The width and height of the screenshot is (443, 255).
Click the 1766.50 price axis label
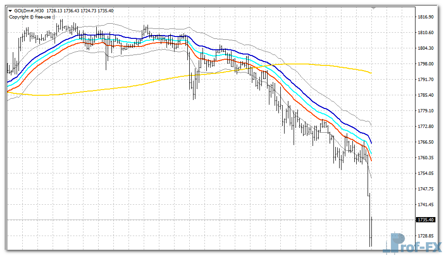tap(425, 142)
